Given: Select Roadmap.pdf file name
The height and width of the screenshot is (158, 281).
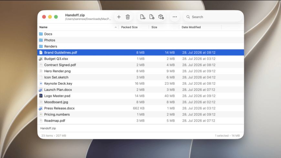Looking at the screenshot, I should tap(55, 121).
